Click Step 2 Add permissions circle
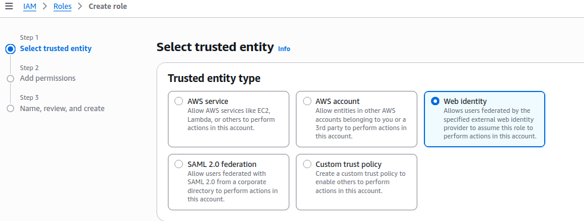The image size is (584, 221). (x=11, y=79)
